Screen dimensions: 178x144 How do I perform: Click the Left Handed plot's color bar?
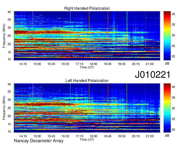tap(167, 108)
